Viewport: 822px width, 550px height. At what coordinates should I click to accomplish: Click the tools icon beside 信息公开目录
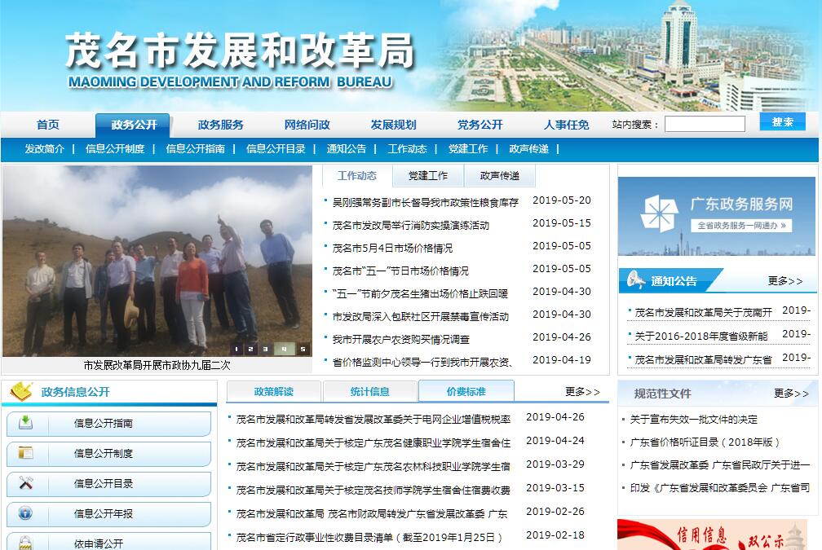(x=25, y=483)
